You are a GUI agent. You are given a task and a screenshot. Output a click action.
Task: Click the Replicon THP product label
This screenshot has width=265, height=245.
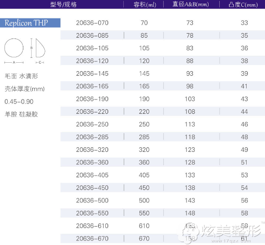click(30, 23)
